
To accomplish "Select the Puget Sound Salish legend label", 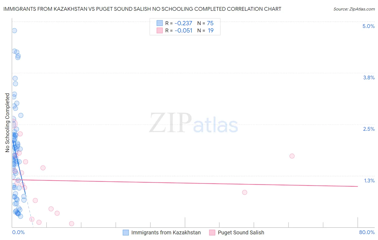I will pos(241,232).
